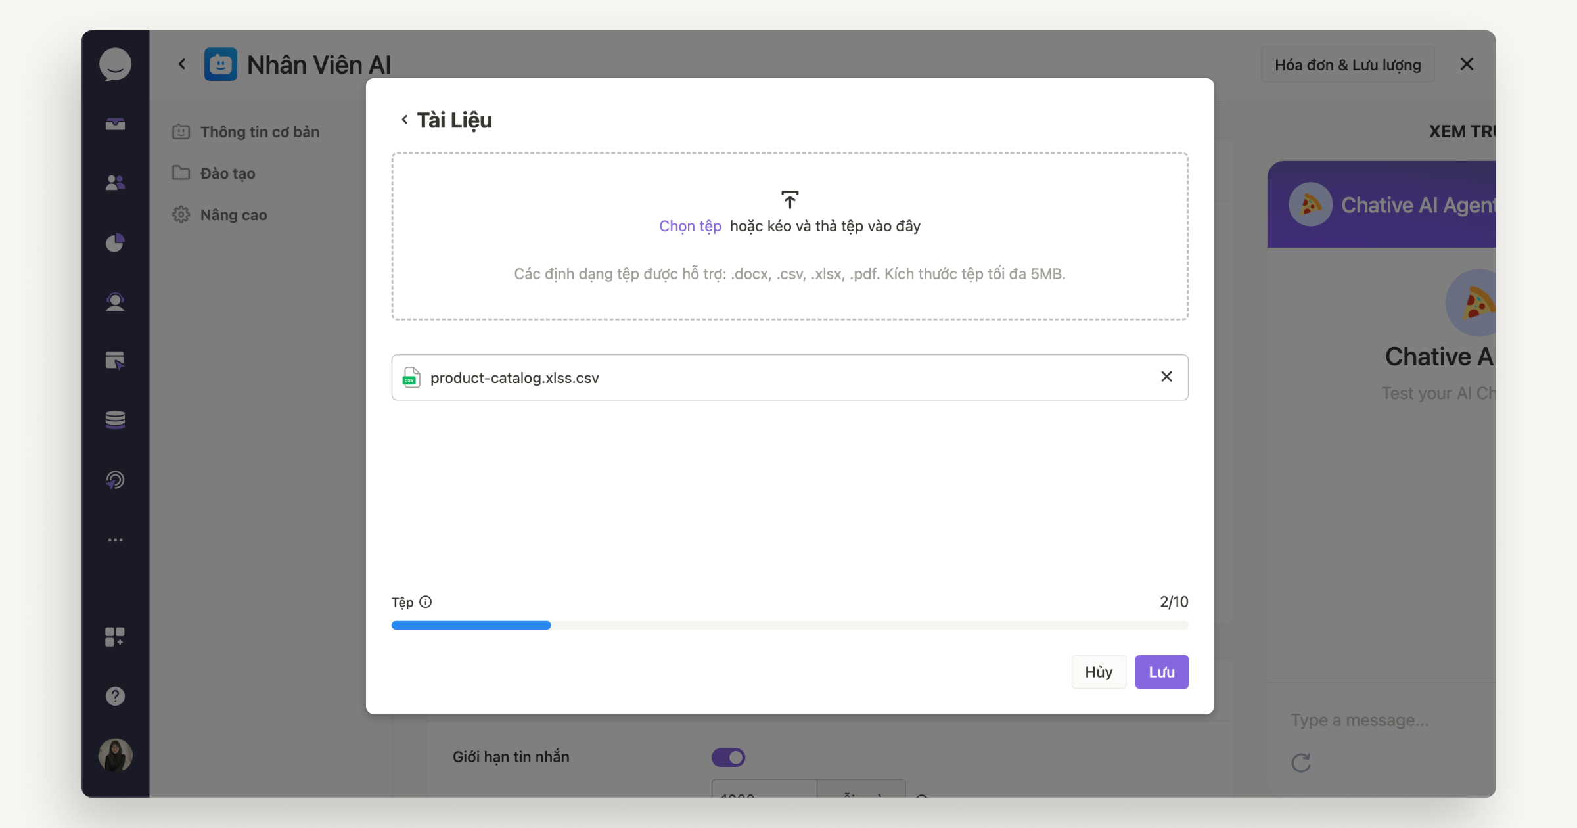Open the user profile avatar

115,755
